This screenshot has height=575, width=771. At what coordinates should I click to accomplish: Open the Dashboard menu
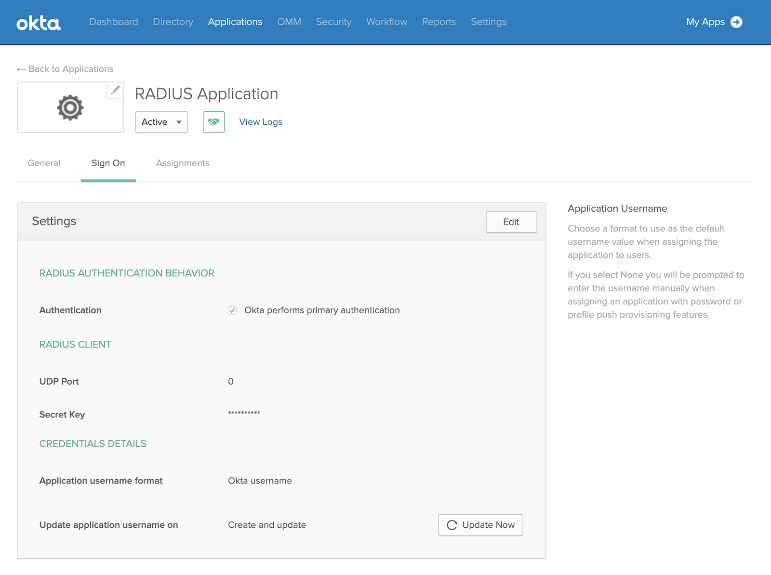(x=114, y=22)
